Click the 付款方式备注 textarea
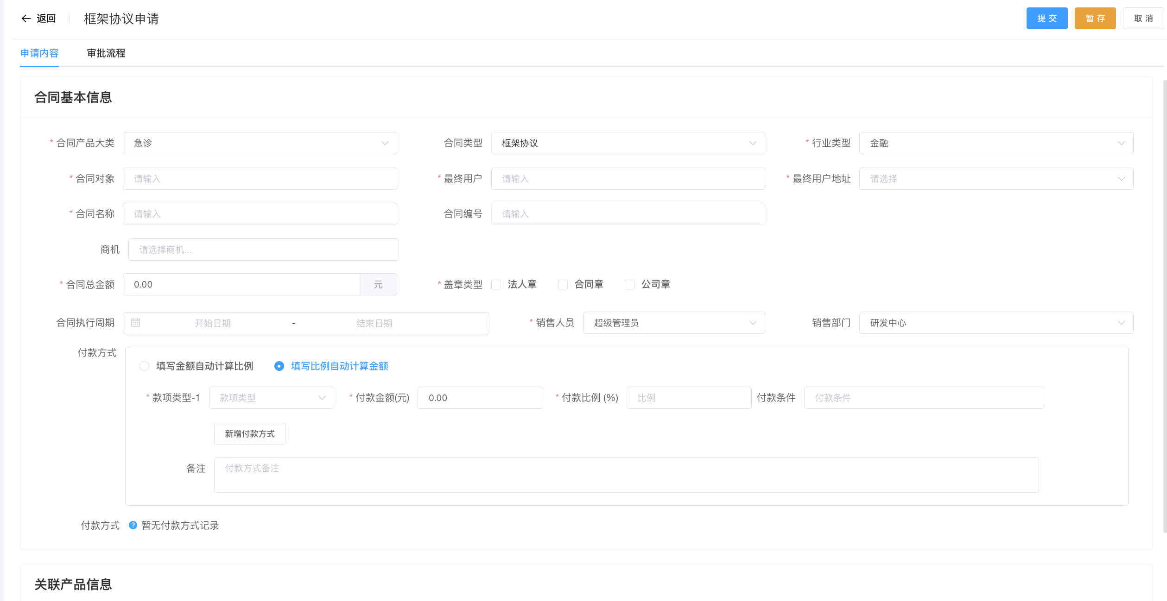The width and height of the screenshot is (1167, 601). click(x=626, y=475)
